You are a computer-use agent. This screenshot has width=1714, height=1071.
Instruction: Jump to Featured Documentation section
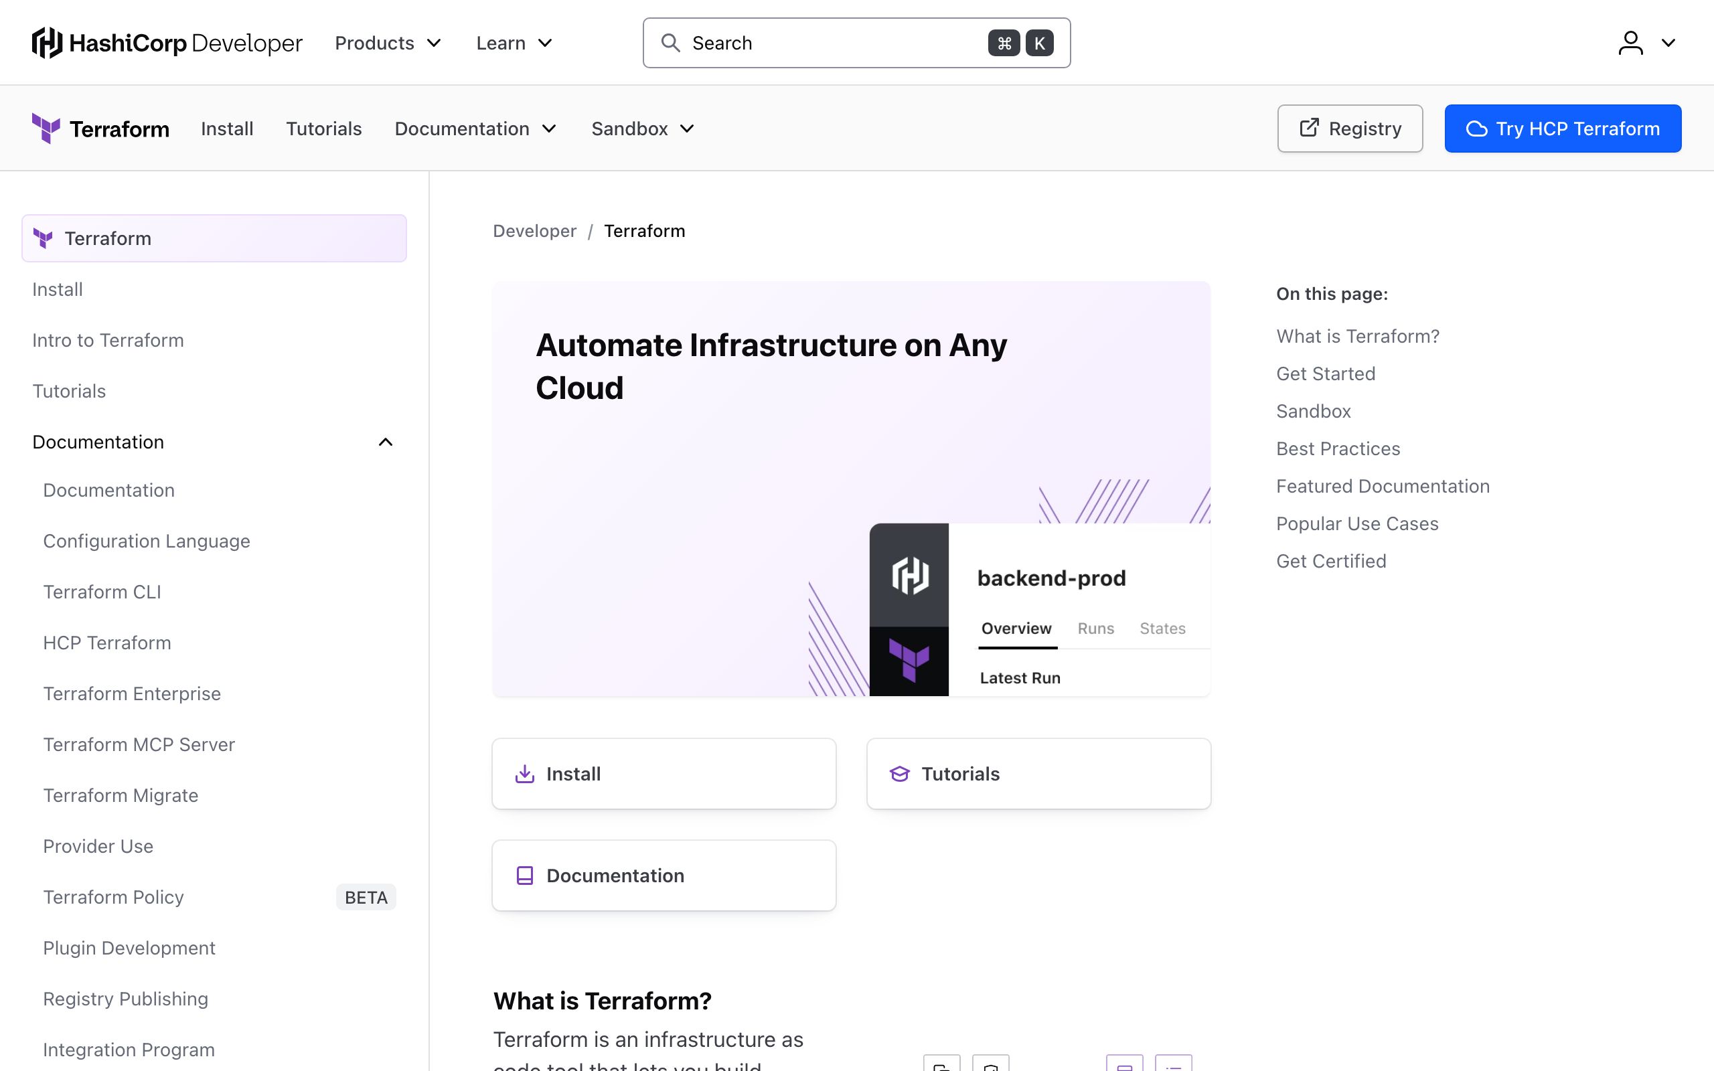click(x=1383, y=487)
